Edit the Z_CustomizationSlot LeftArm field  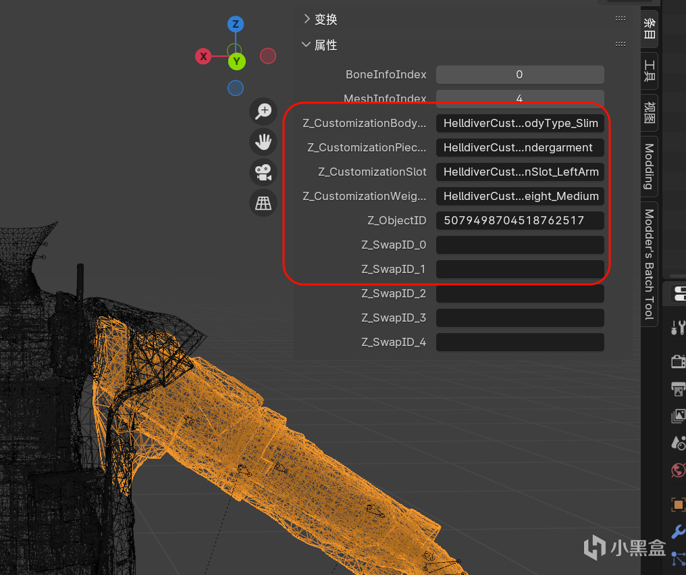click(x=520, y=172)
